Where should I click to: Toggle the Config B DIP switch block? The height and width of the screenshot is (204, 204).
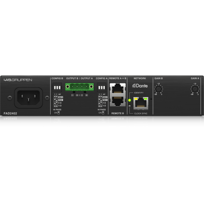click(x=57, y=87)
